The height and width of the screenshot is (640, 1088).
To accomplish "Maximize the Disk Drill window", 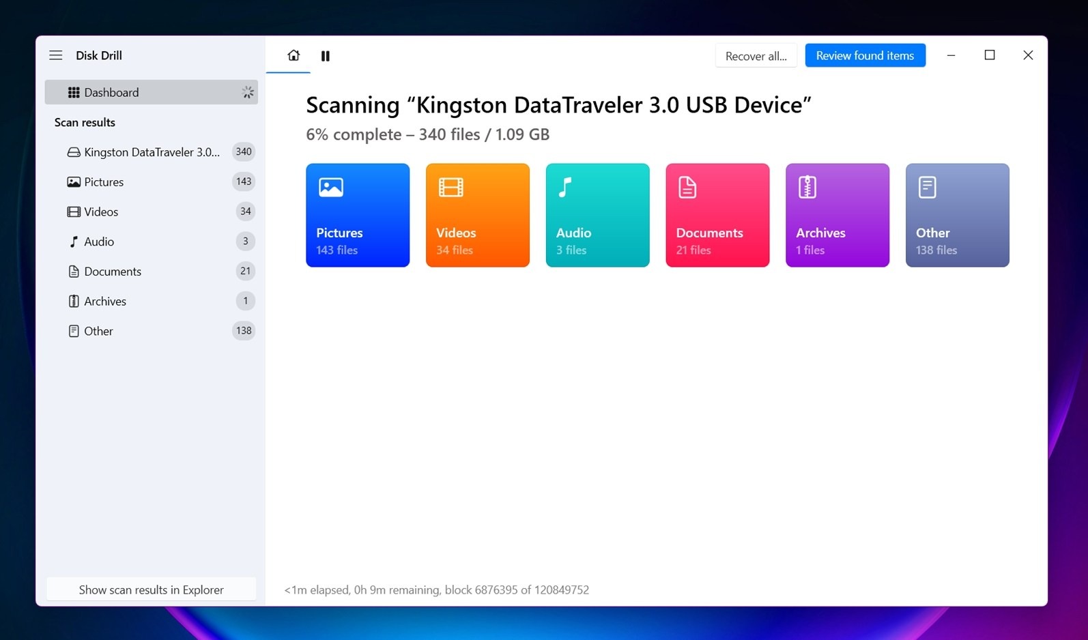I will click(990, 55).
